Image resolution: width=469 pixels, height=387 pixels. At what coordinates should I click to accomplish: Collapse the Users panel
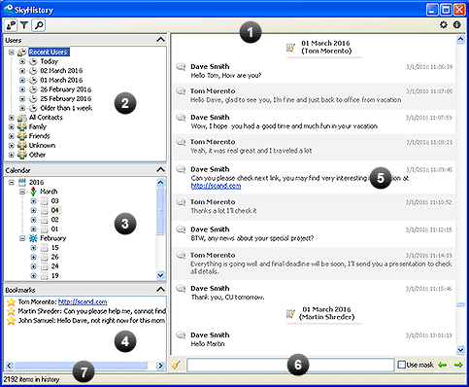pyautogui.click(x=160, y=40)
